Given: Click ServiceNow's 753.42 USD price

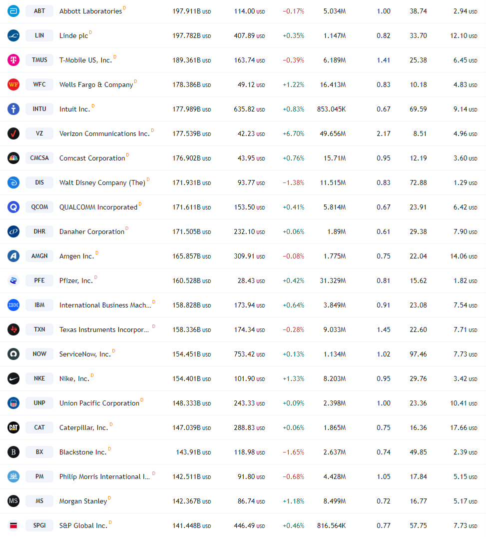Looking at the screenshot, I should click(249, 354).
